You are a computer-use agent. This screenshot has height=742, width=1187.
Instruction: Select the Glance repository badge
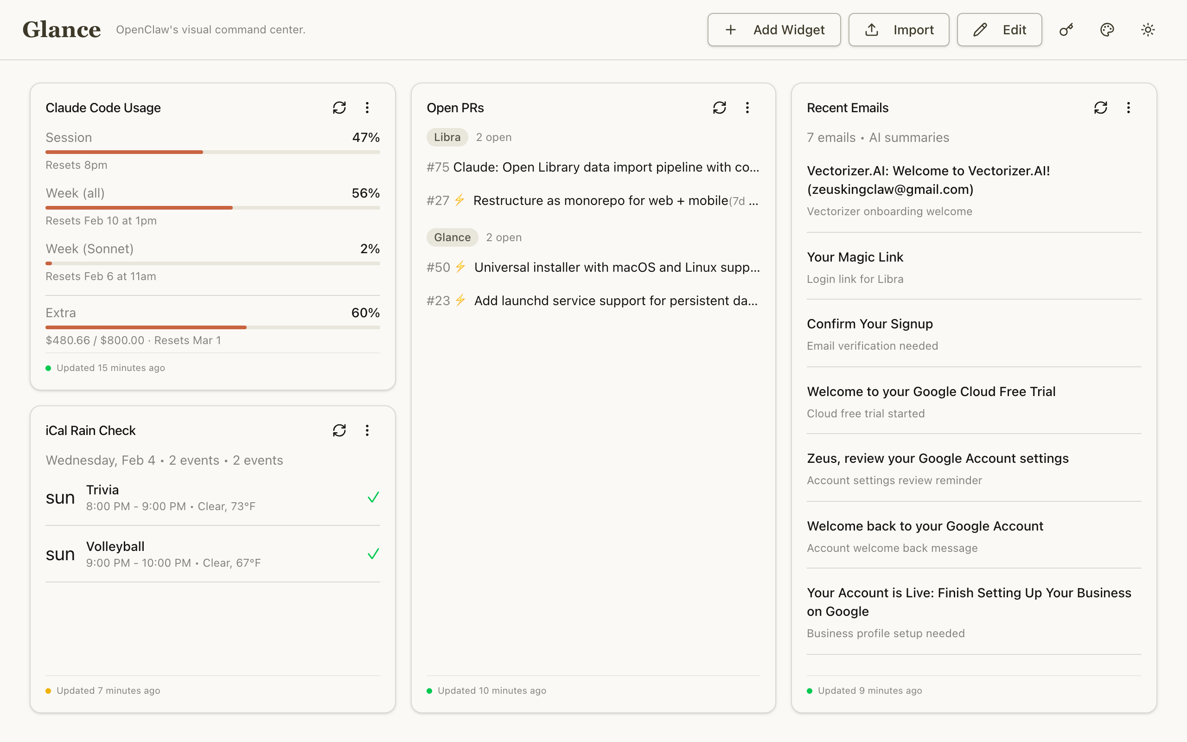(x=452, y=237)
